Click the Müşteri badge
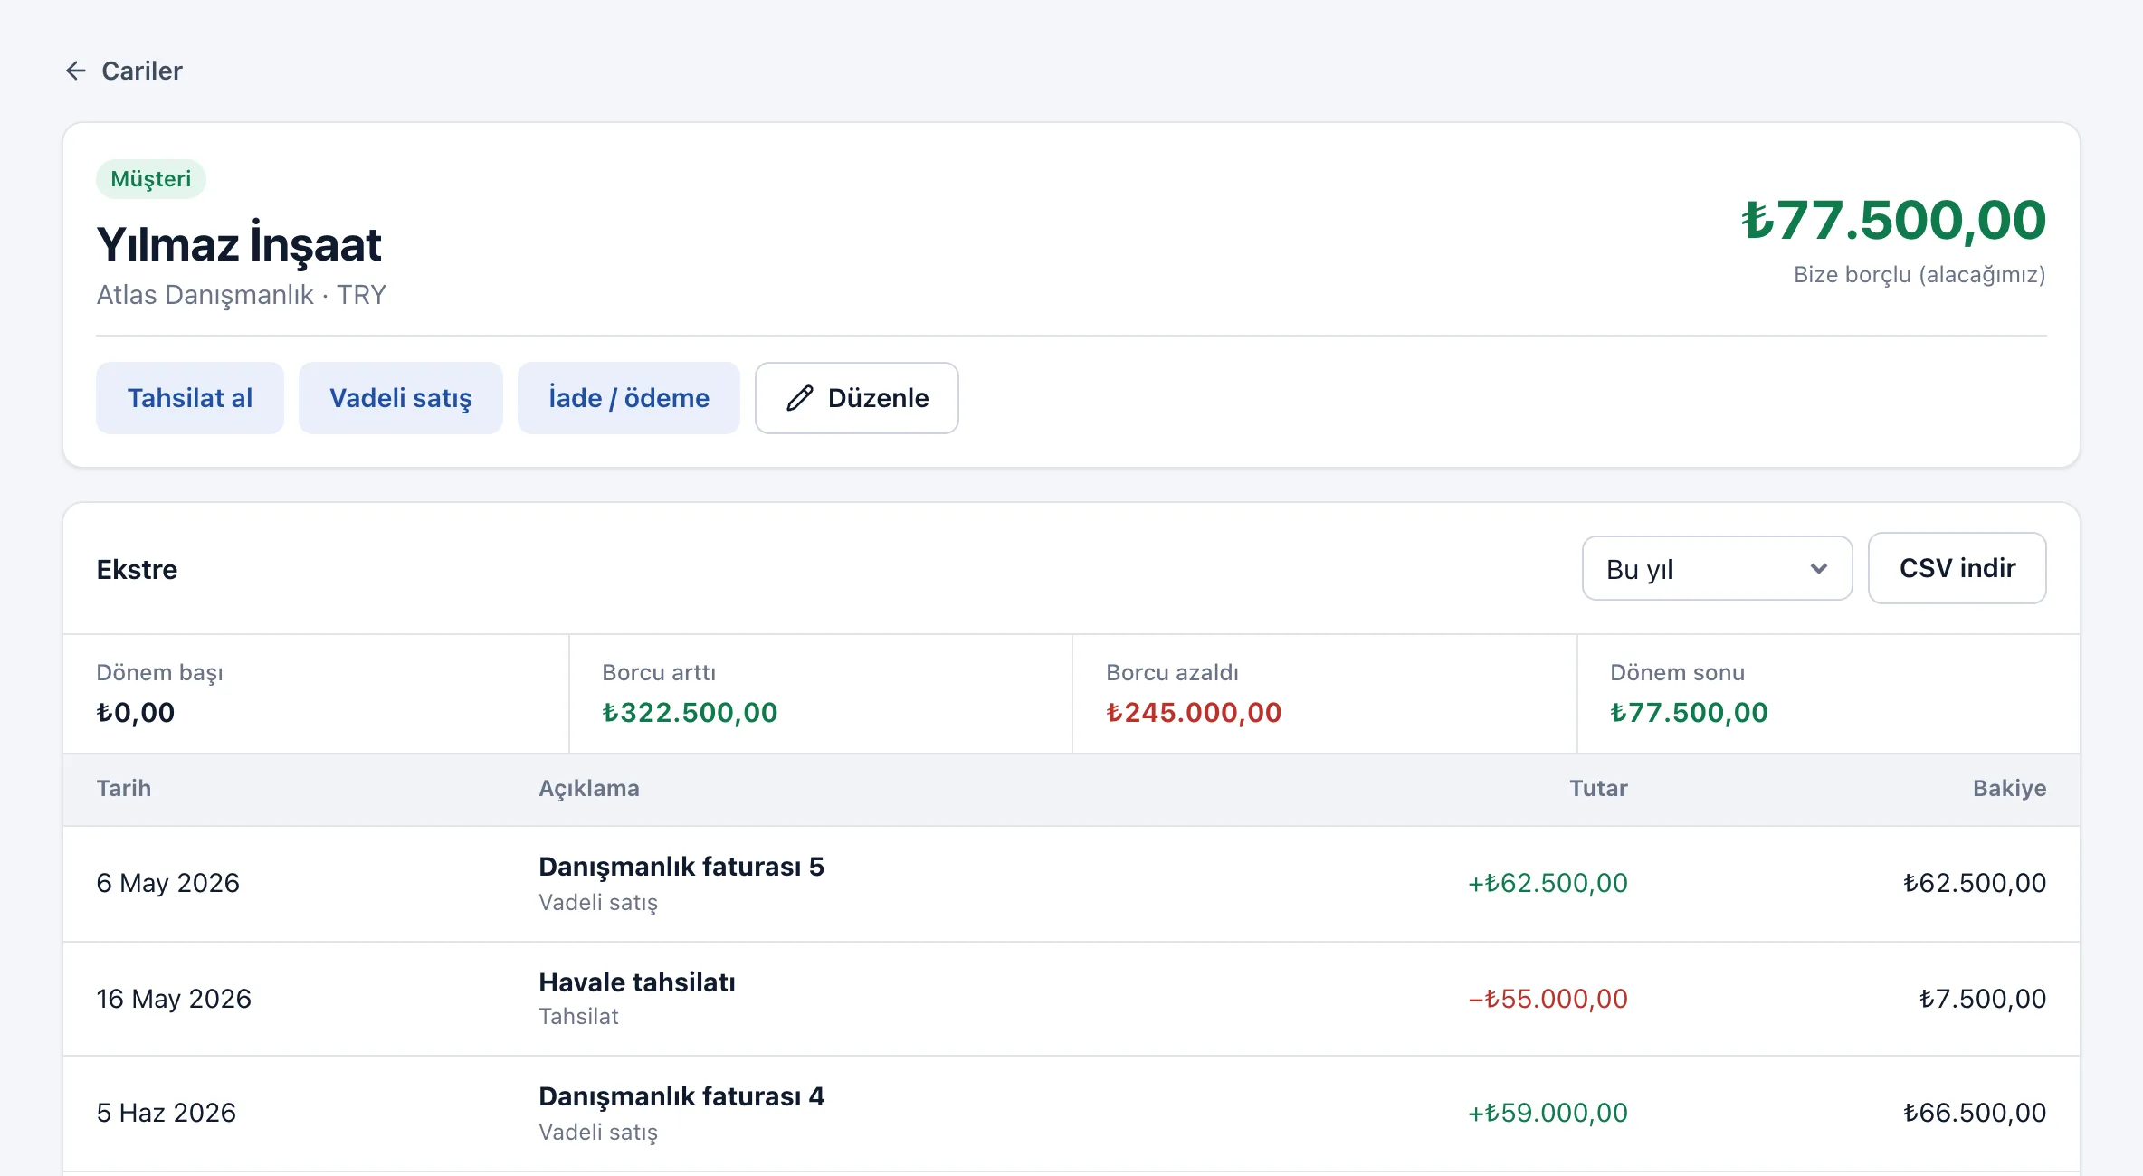 pos(151,179)
